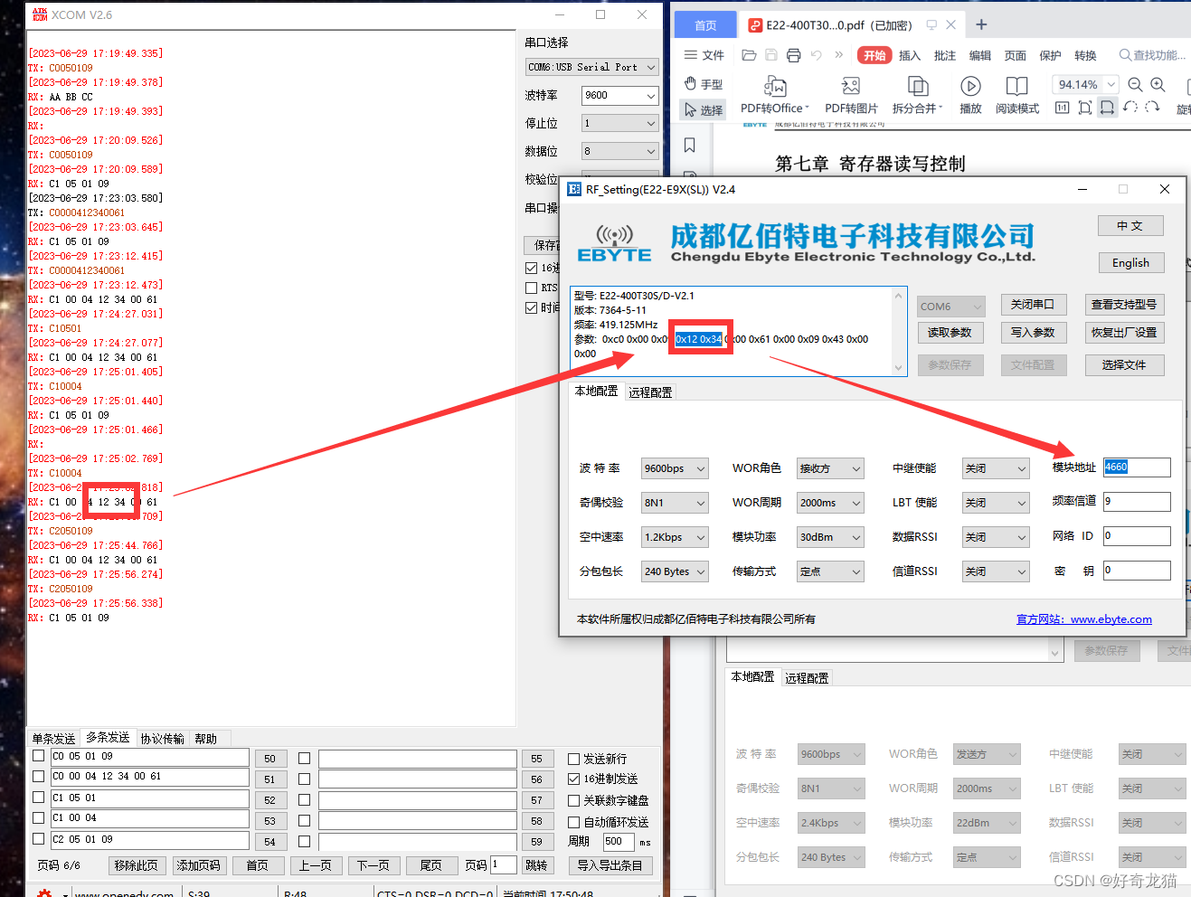Switch to 阅读模式 reading mode
Viewport: 1191px width, 897px height.
1017,96
